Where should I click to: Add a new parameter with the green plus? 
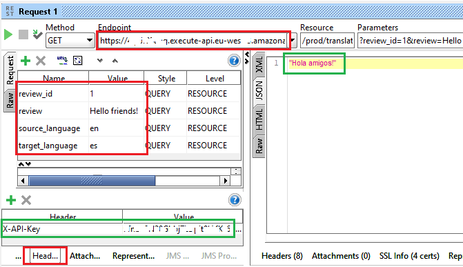(x=26, y=61)
